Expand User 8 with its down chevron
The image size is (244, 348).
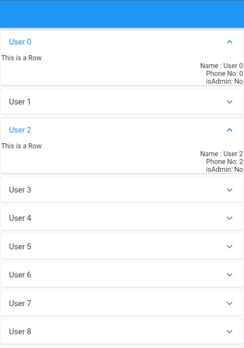tap(229, 331)
